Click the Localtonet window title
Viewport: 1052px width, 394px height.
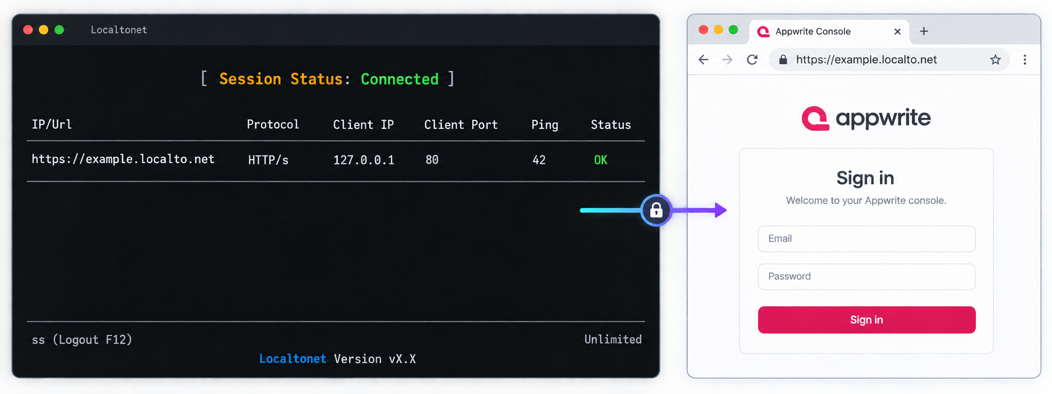click(119, 30)
